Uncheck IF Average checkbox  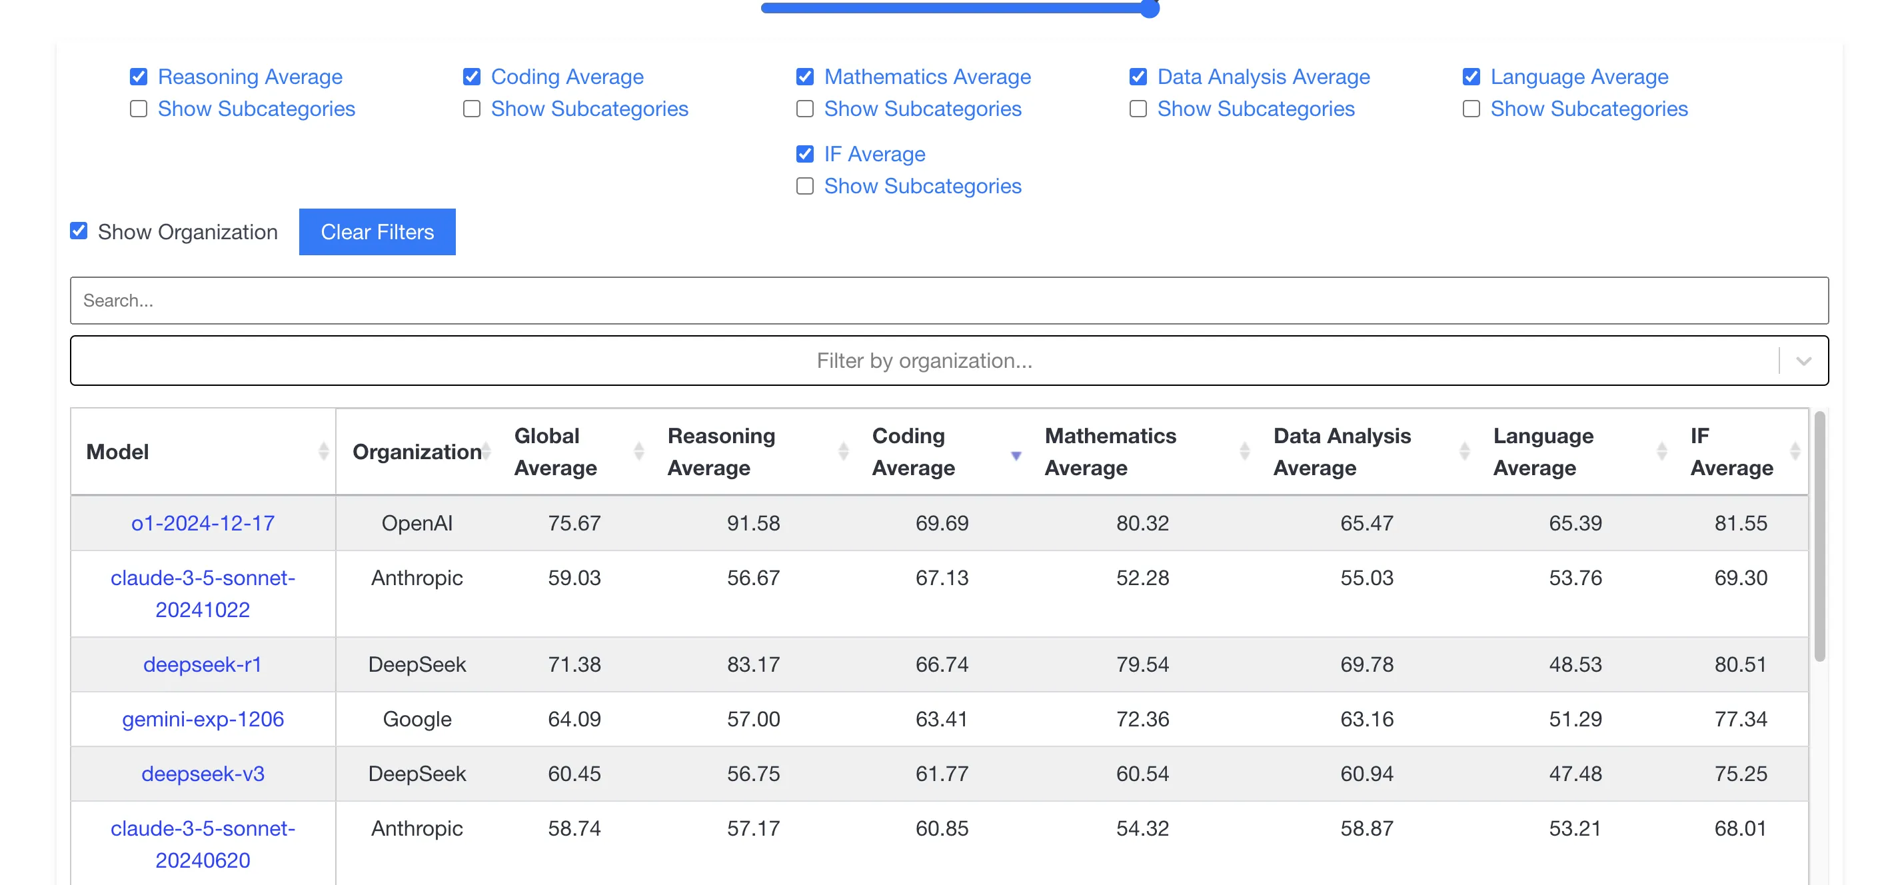point(805,153)
